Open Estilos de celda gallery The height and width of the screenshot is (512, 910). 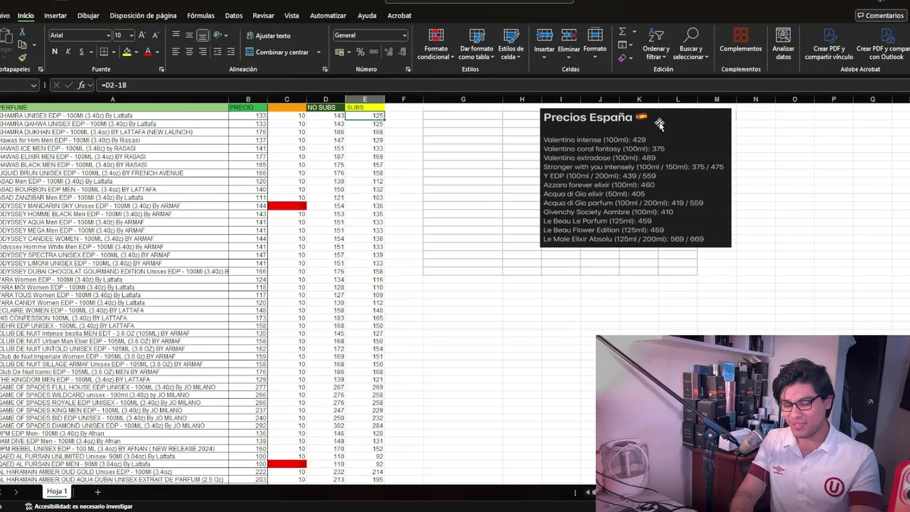click(510, 44)
